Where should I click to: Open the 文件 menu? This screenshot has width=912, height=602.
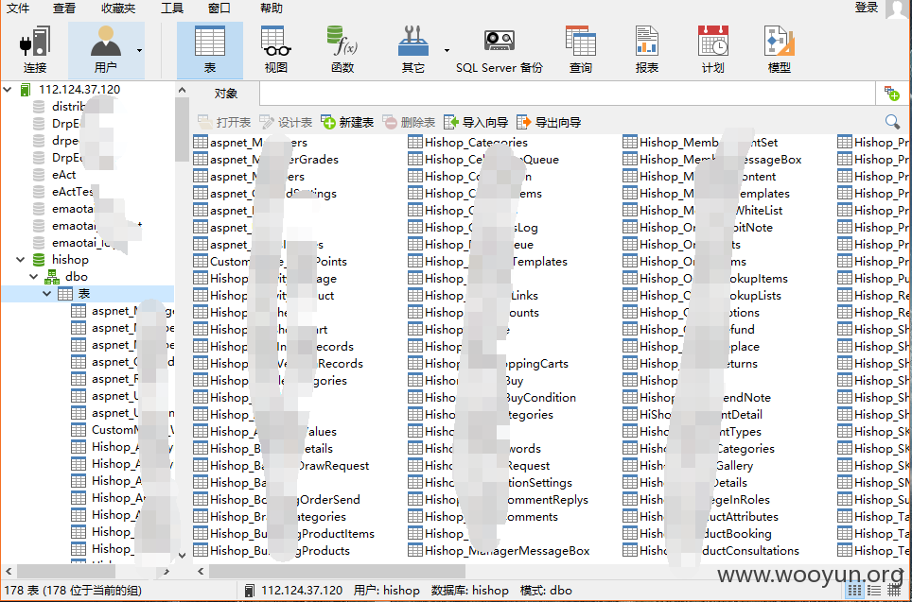point(18,9)
